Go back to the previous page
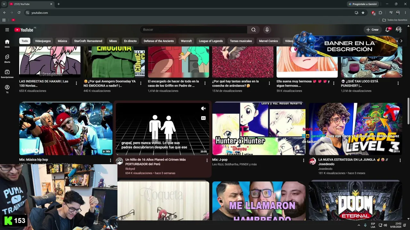Viewport: 410px width, 230px height. tap(4, 13)
